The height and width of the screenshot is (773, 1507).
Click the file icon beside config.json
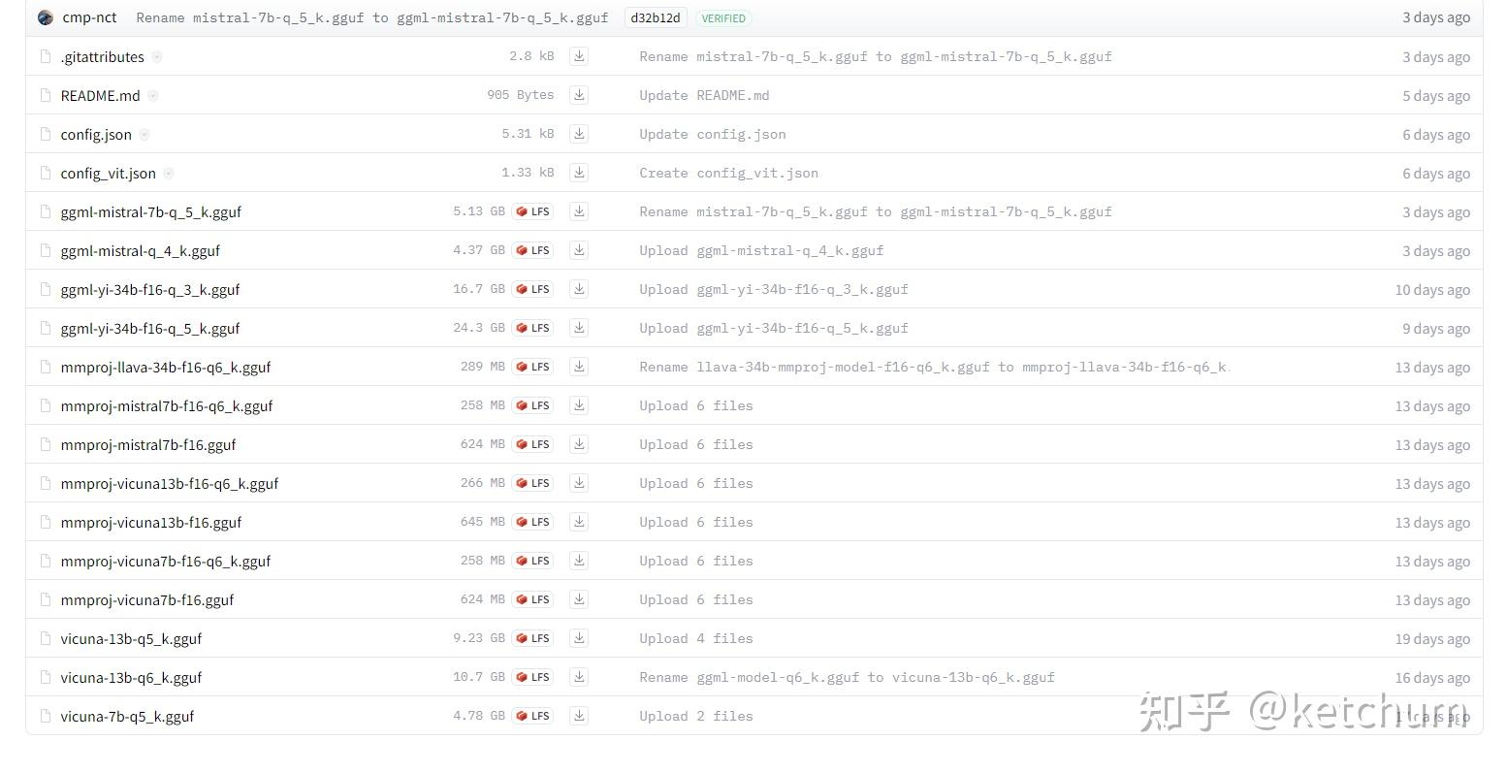[46, 133]
